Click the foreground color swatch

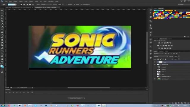[x=1, y=66]
